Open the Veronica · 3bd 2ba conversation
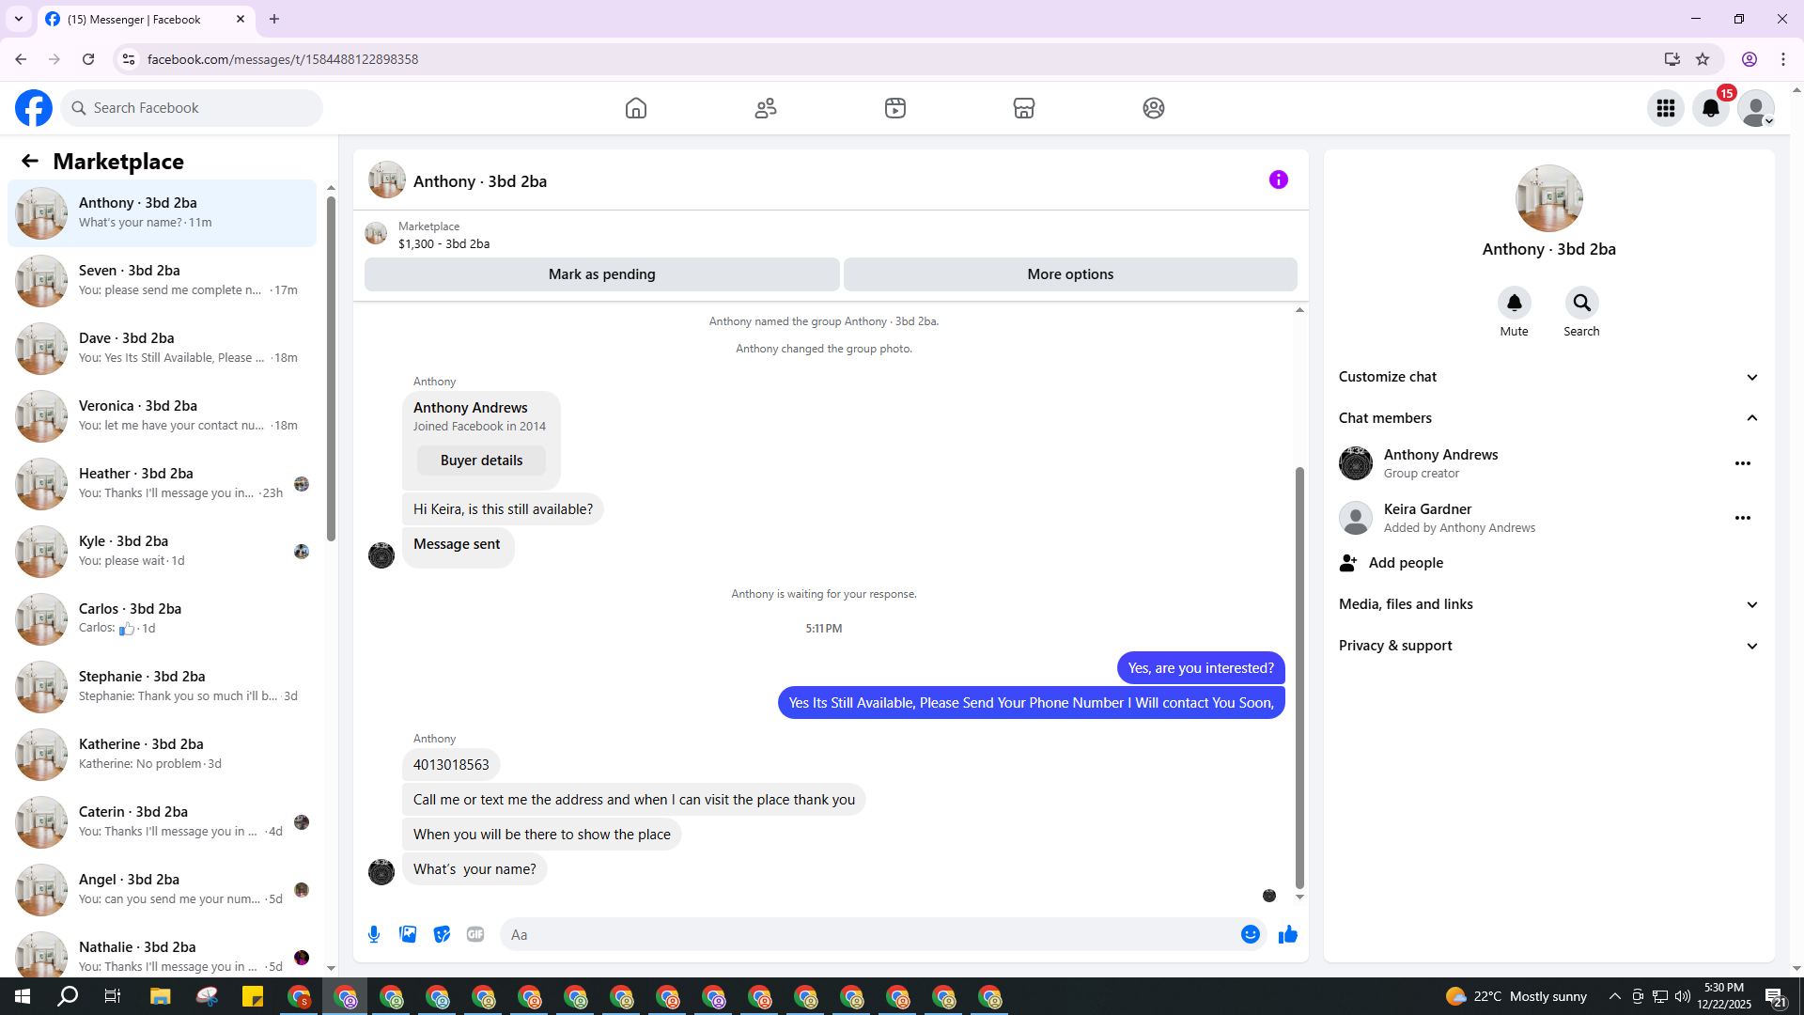Screen dimensions: 1804x1015 tap(162, 415)
